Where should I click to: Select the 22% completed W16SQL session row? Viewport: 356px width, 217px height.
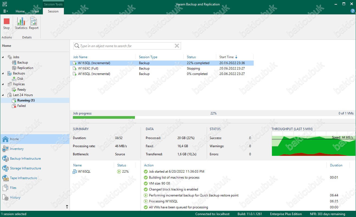pos(163,63)
